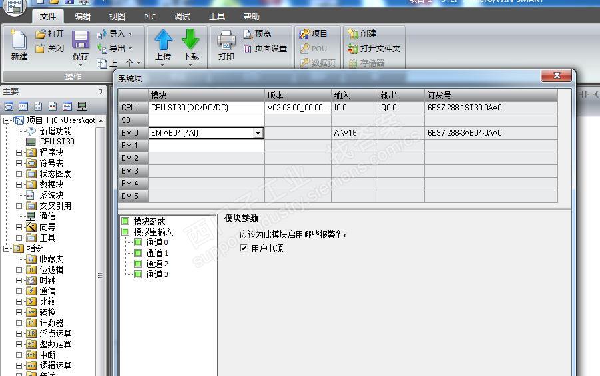
Task: Expand the 符号表 tree node
Action: pos(19,163)
